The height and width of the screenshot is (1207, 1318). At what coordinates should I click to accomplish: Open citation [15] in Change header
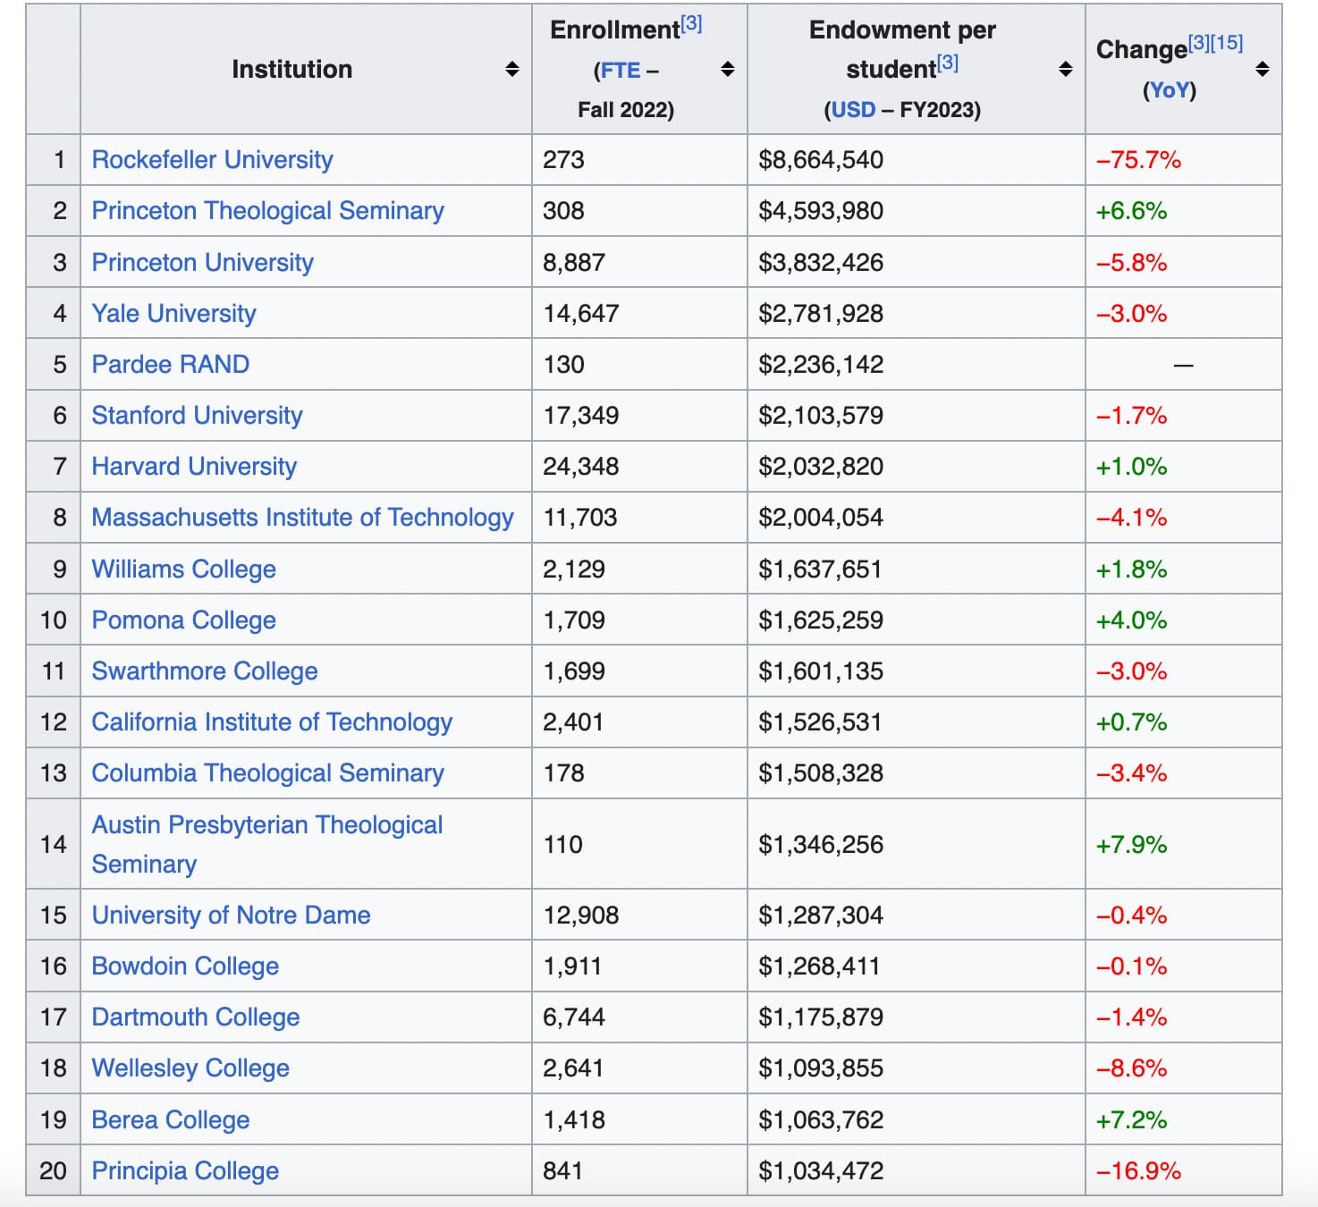point(1227,42)
